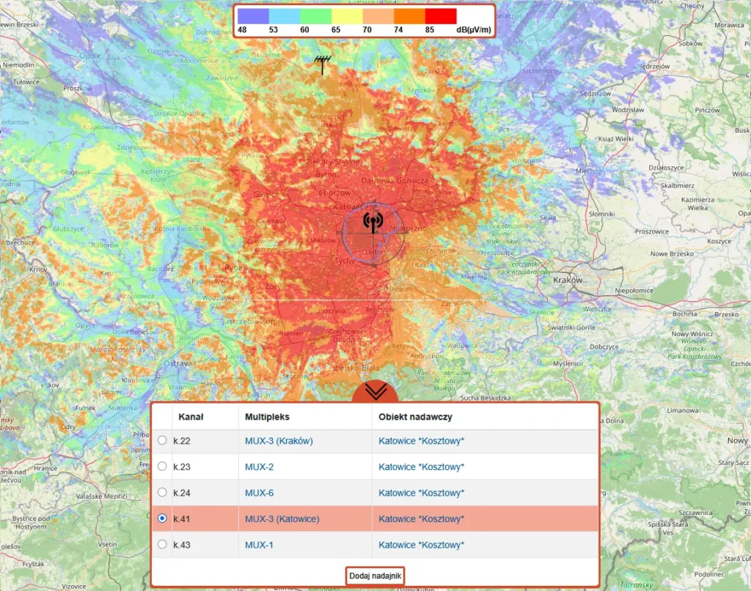Image resolution: width=751 pixels, height=591 pixels.
Task: Open the MUX-3 (Katowice) link
Action: pyautogui.click(x=282, y=518)
